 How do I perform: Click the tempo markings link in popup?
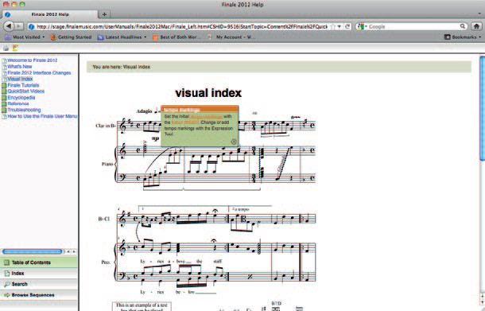206,117
